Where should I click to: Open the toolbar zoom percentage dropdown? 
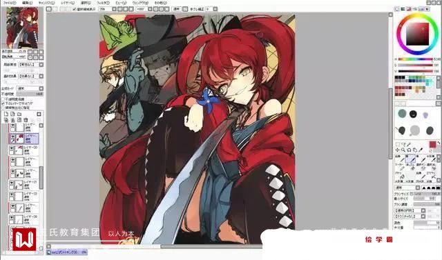(x=114, y=9)
